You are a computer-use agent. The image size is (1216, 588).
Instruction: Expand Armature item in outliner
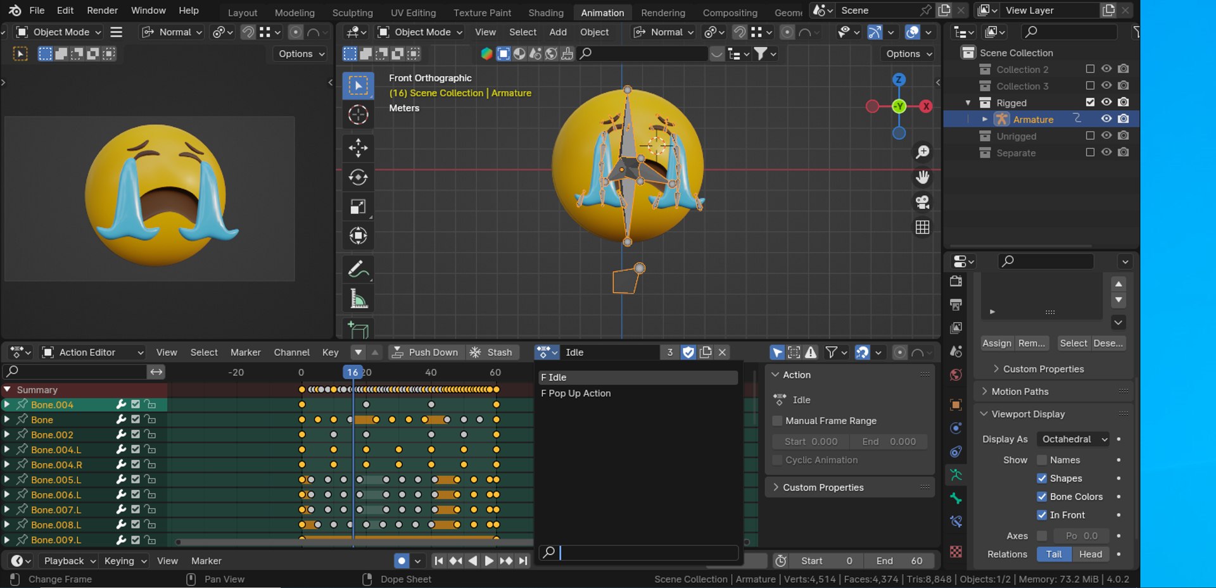click(x=985, y=119)
